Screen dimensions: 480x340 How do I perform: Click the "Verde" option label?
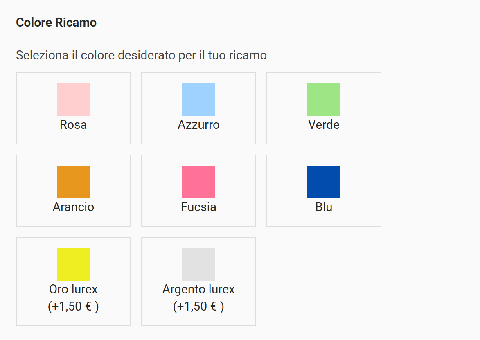[324, 125]
